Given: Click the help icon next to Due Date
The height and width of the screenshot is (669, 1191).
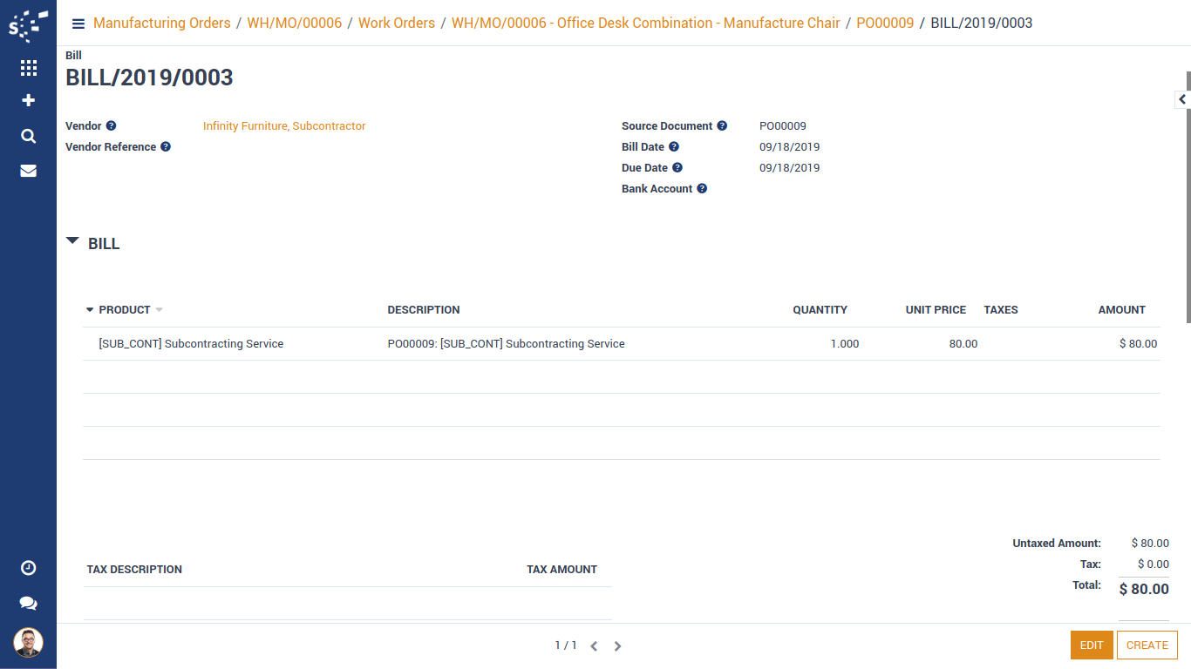Looking at the screenshot, I should click(x=677, y=168).
